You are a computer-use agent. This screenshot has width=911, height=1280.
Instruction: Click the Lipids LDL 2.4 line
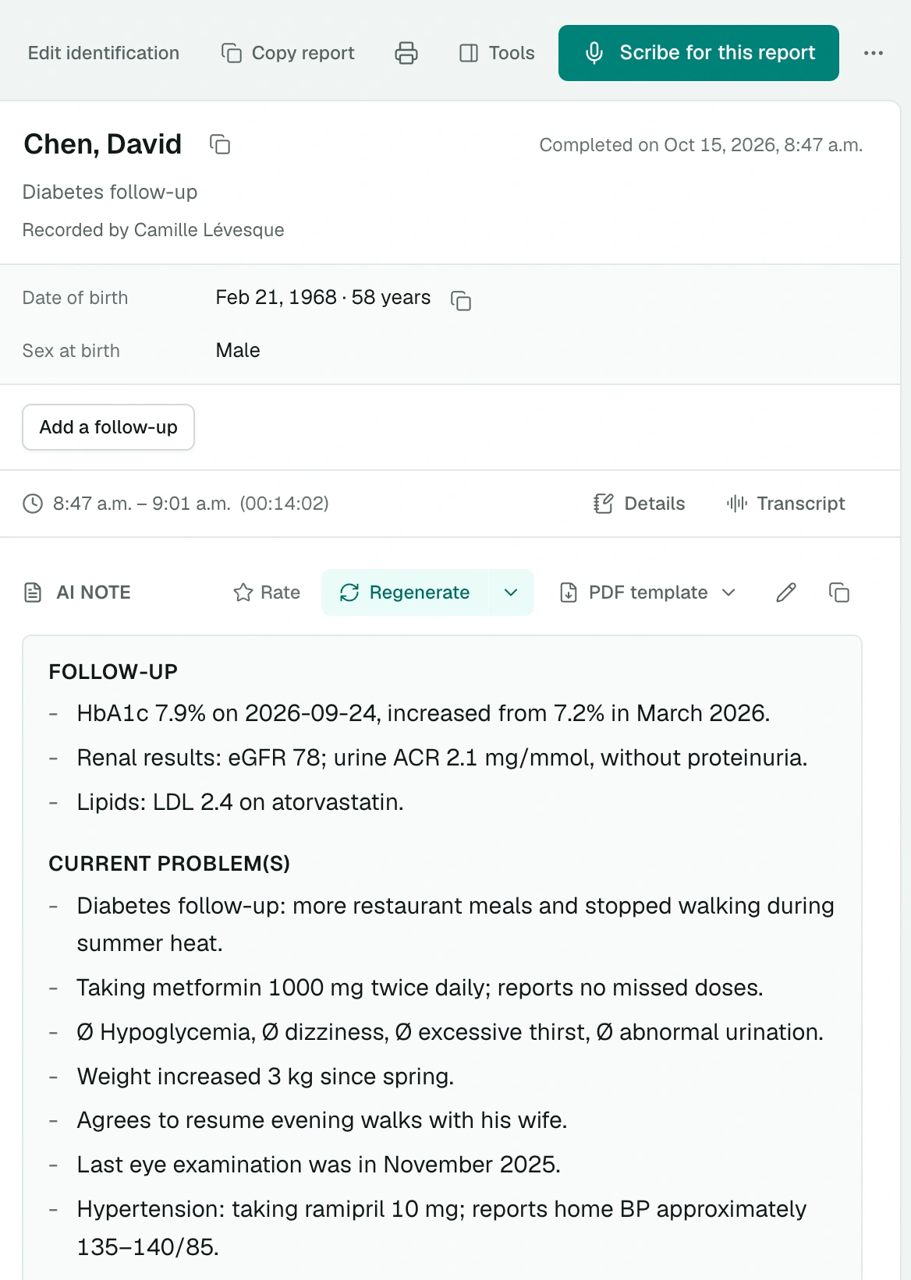(240, 802)
